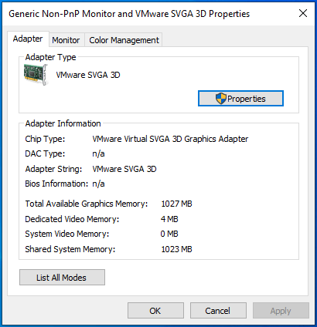Image resolution: width=317 pixels, height=327 pixels.
Task: Click the Bios Information label
Action: (56, 184)
